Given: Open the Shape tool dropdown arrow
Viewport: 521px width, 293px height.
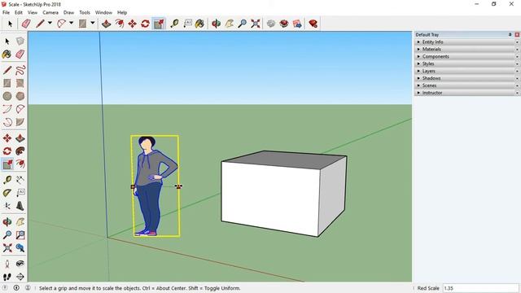Looking at the screenshot, I should tap(92, 23).
